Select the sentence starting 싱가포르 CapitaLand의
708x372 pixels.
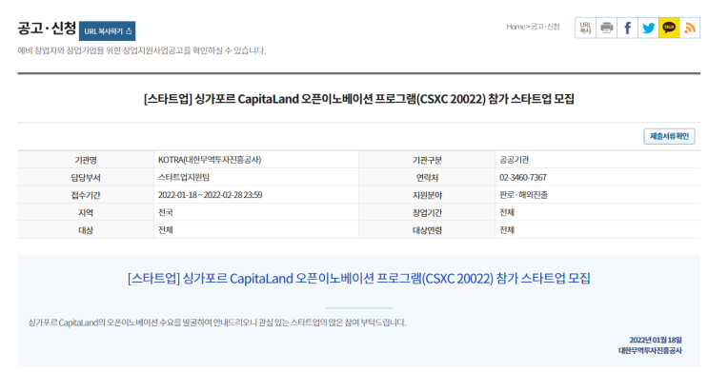[217, 323]
